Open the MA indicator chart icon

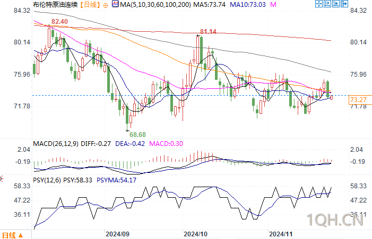(x=115, y=4)
